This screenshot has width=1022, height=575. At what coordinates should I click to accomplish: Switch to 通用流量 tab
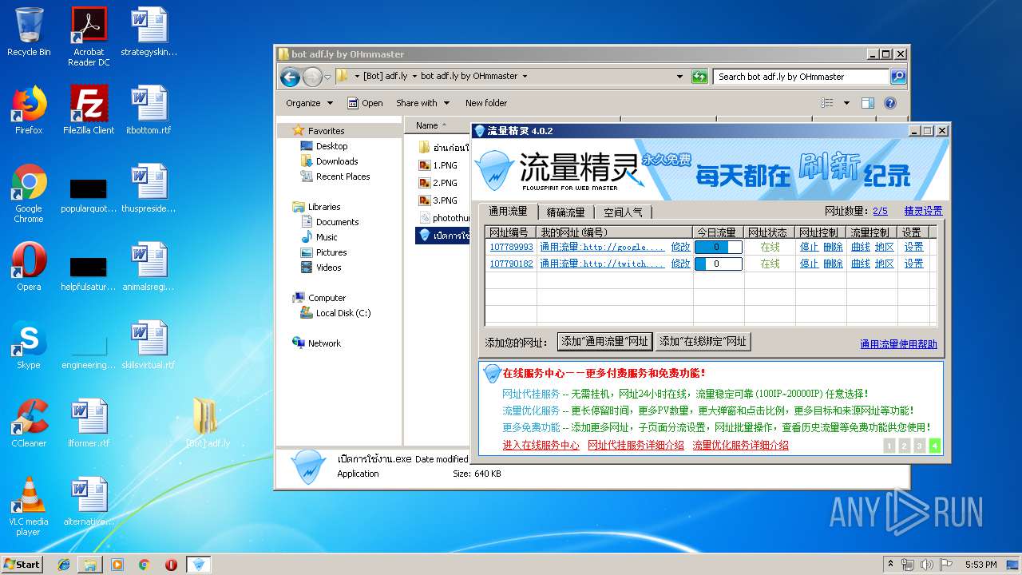pos(508,212)
